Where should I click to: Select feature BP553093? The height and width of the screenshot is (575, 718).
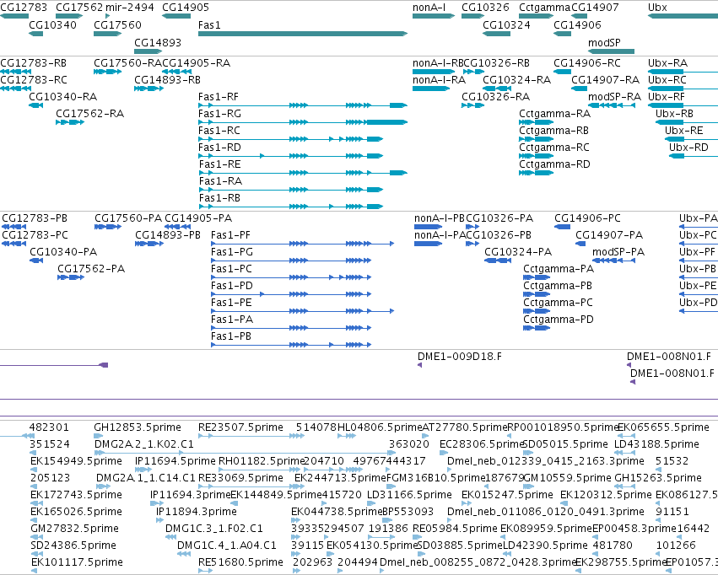coord(408,512)
